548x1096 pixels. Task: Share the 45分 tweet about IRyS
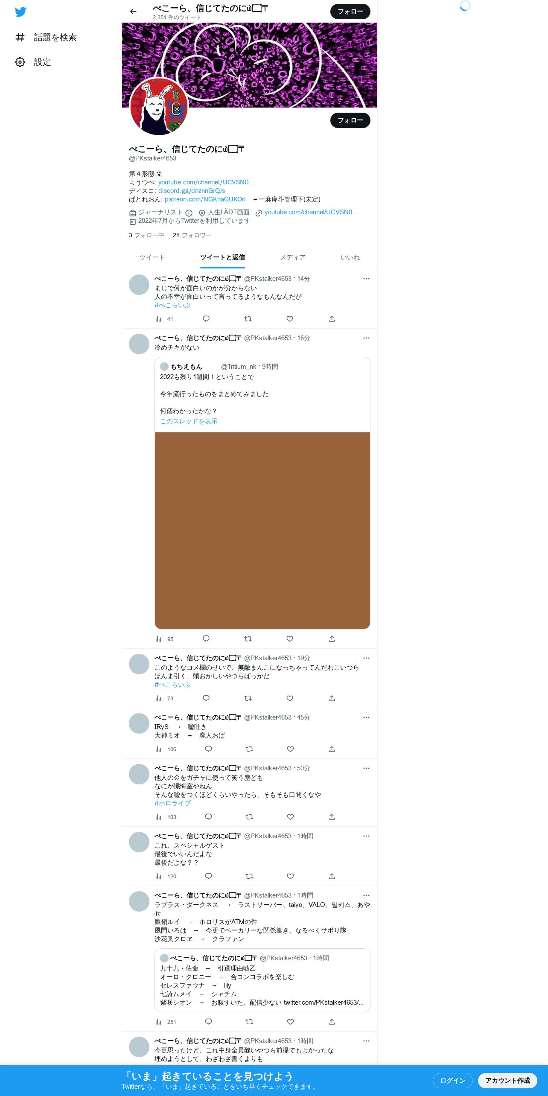pyautogui.click(x=332, y=749)
